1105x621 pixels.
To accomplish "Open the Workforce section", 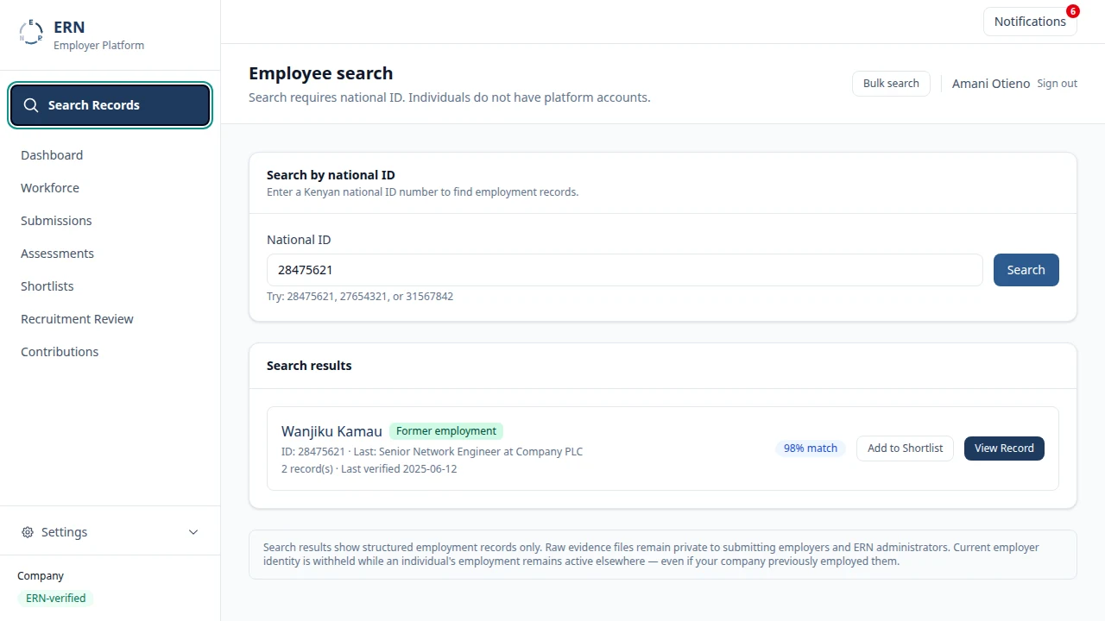I will click(50, 188).
